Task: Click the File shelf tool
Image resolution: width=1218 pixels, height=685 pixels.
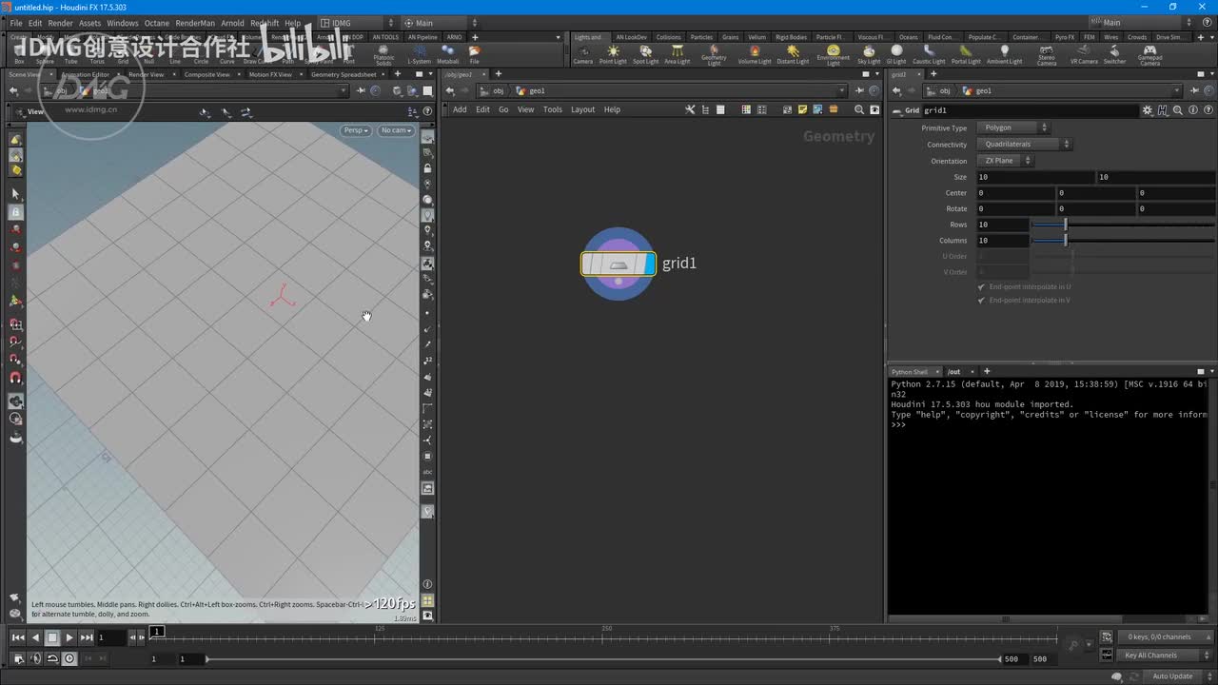Action: pyautogui.click(x=474, y=54)
